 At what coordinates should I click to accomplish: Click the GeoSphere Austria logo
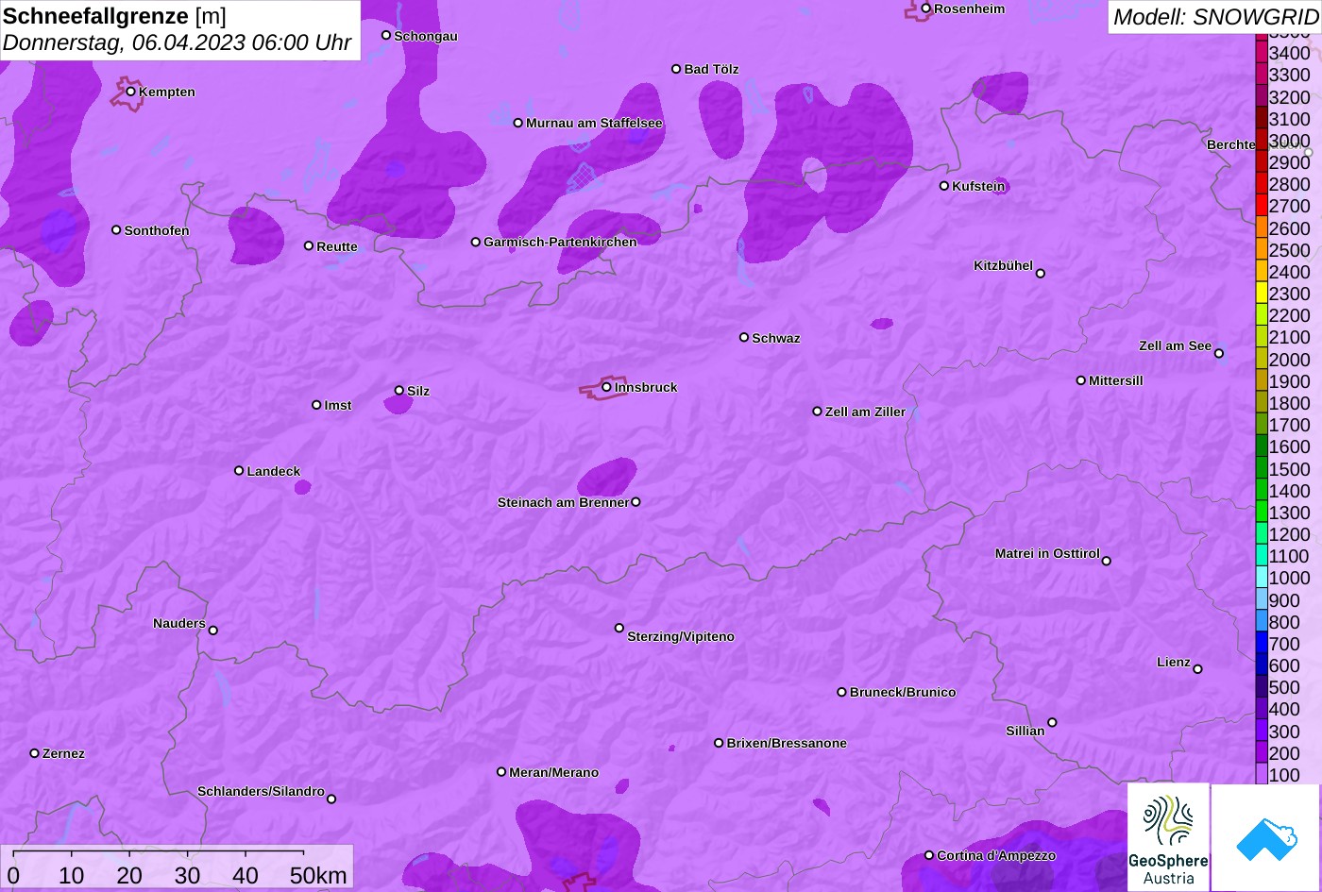coord(1168,837)
